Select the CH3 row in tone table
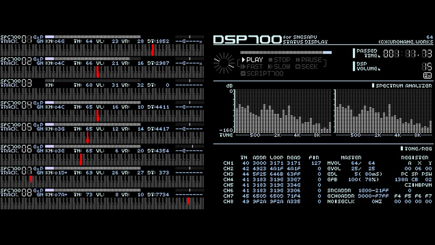Viewport: 435px width, 245px height. pyautogui.click(x=272, y=174)
